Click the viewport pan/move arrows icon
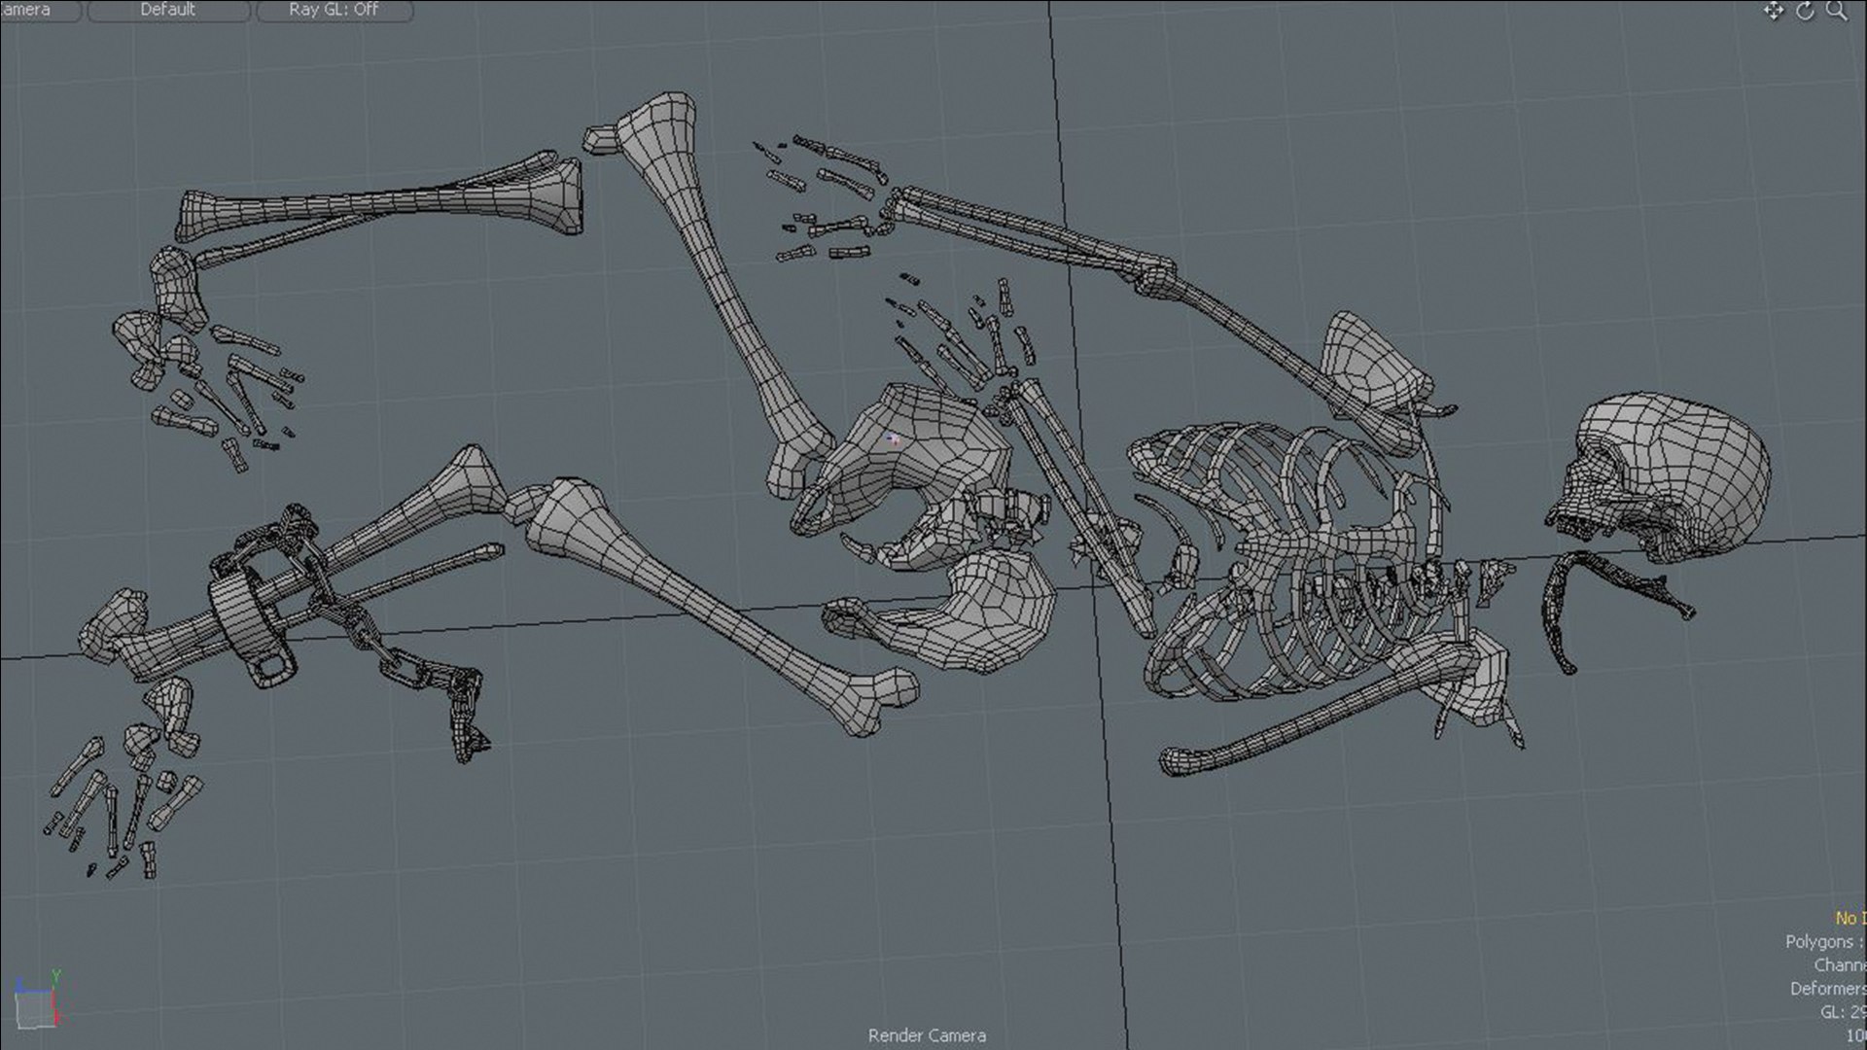 coord(1774,11)
